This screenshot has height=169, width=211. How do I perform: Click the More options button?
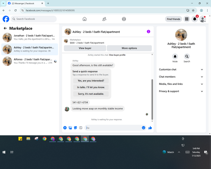click(x=129, y=48)
